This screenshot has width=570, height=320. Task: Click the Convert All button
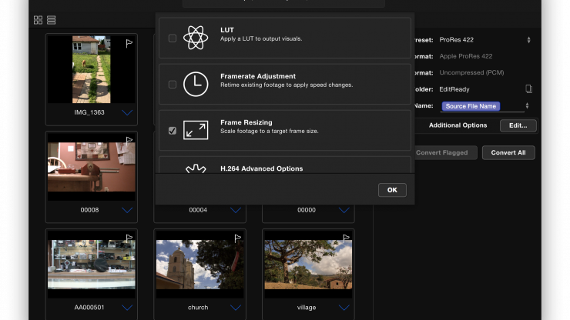click(x=508, y=152)
